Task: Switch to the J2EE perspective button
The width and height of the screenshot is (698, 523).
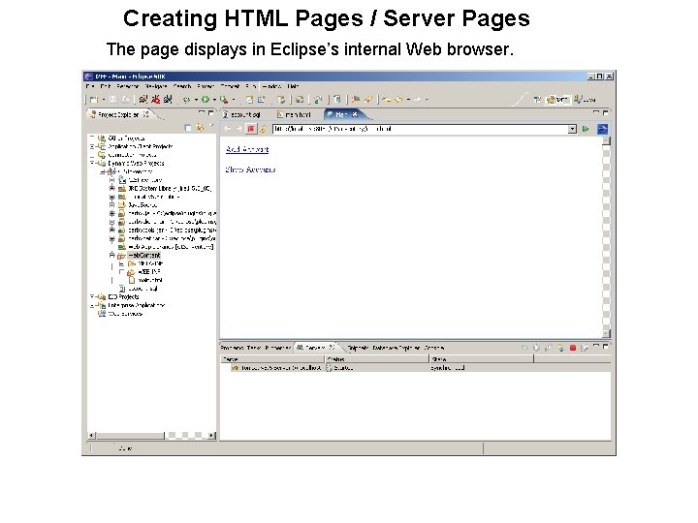Action: click(x=557, y=100)
